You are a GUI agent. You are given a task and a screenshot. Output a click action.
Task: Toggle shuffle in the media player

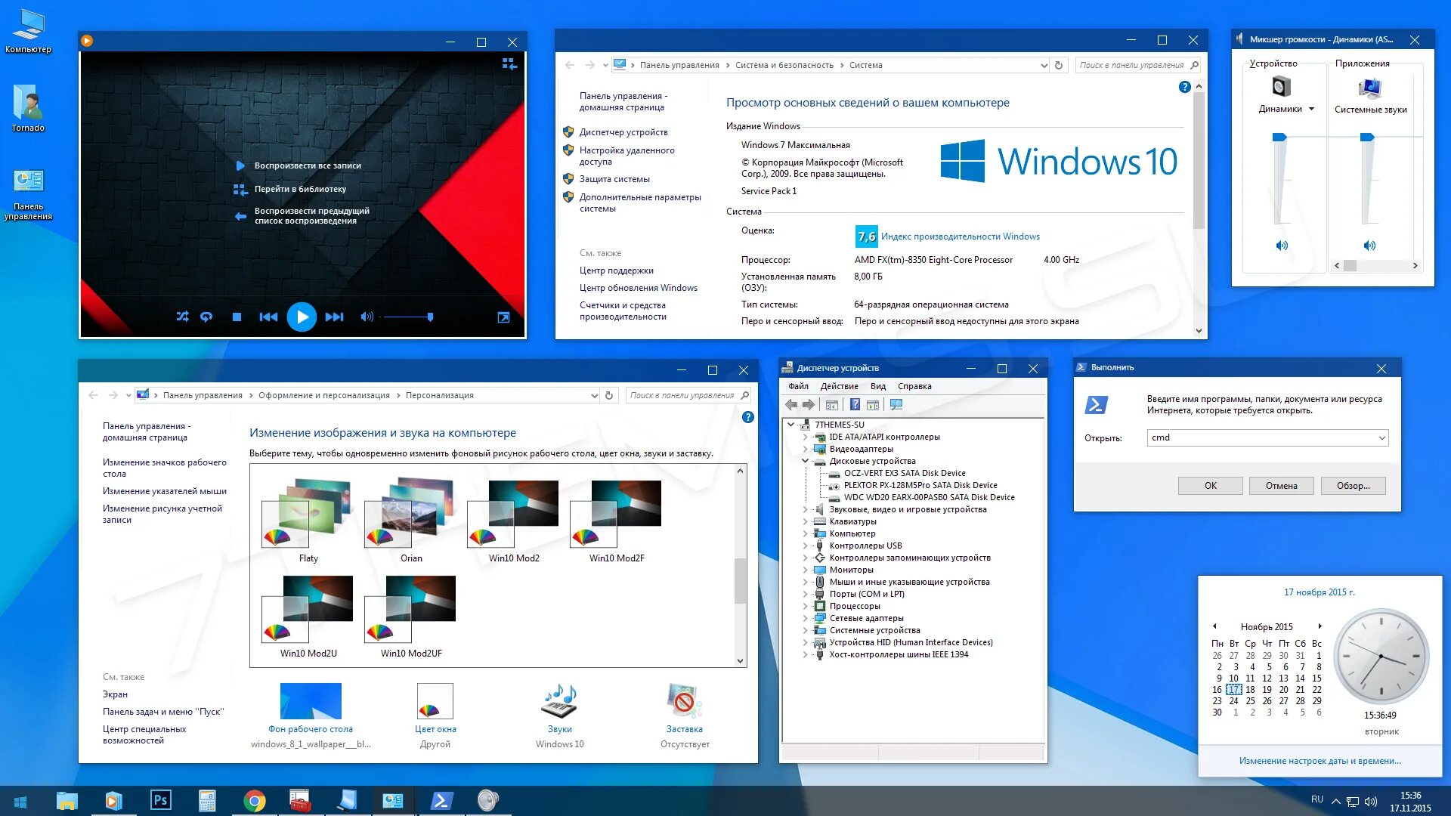coord(183,317)
